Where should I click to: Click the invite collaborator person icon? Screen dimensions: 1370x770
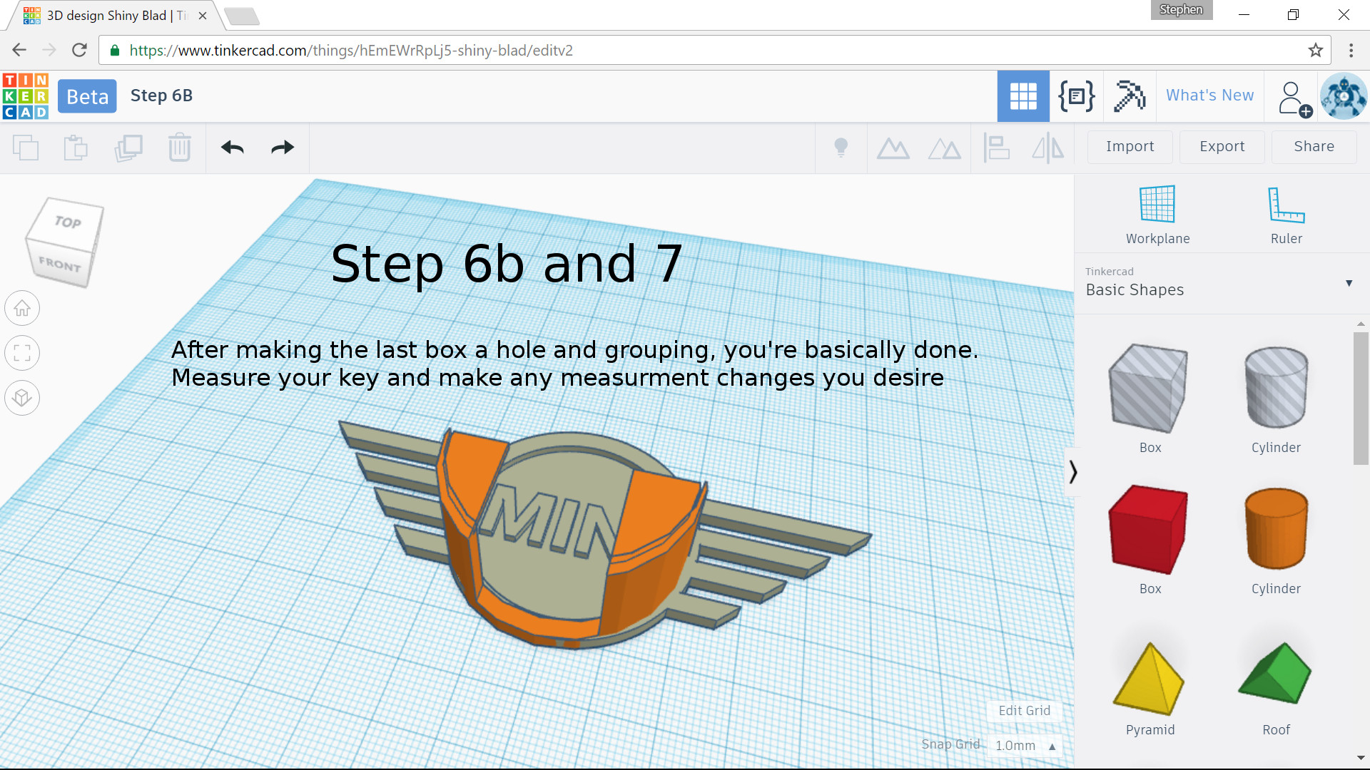[1294, 98]
